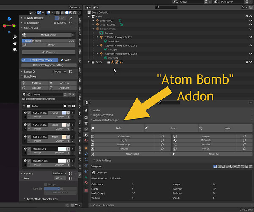The image size is (254, 212).
Task: Open blue color swatch of 10800 light
Action: (64, 113)
